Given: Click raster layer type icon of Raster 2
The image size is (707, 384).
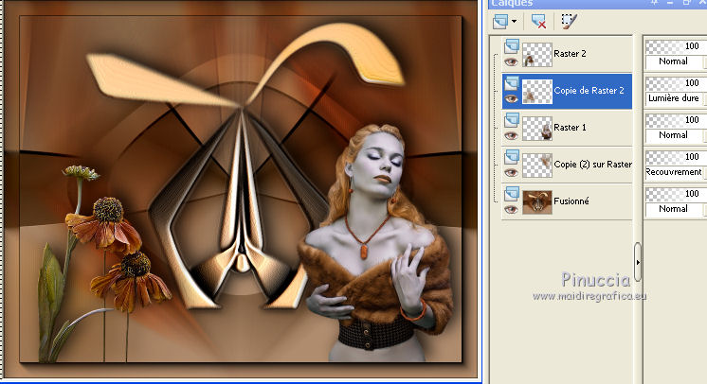Looking at the screenshot, I should (x=512, y=46).
